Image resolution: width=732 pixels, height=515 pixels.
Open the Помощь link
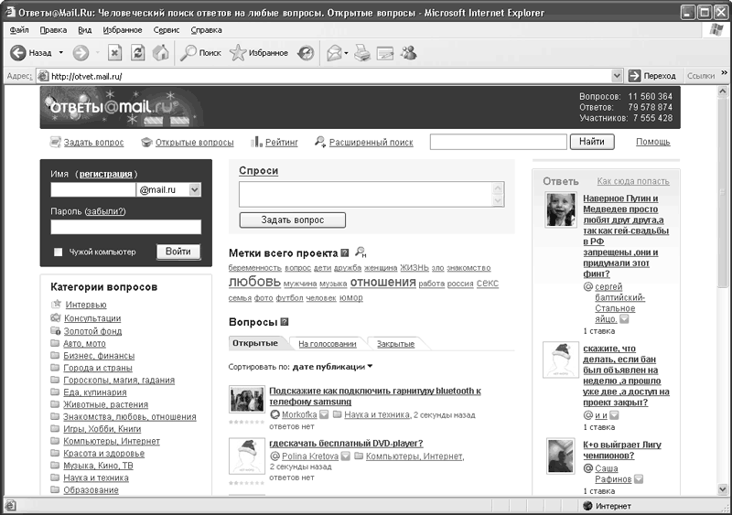[x=652, y=142]
